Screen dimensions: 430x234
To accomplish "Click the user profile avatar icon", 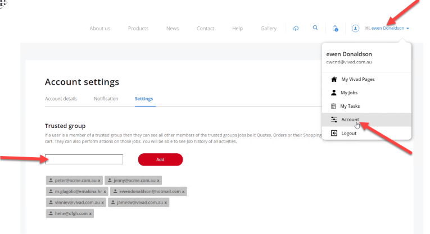I will click(355, 28).
